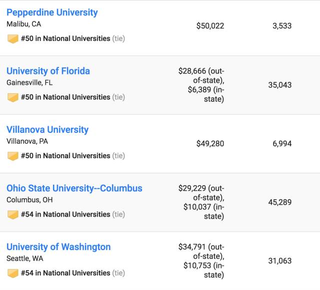Screen dimensions: 320x290
Task: Open the University of Florida page
Action: click(48, 71)
